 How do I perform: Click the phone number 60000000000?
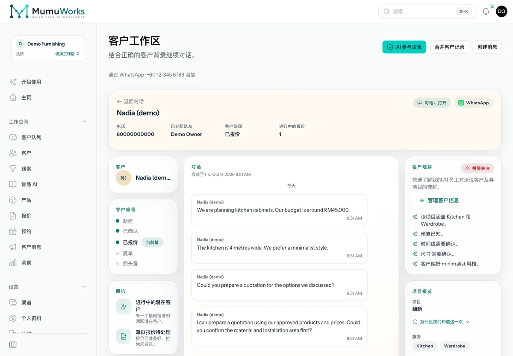[x=136, y=134]
